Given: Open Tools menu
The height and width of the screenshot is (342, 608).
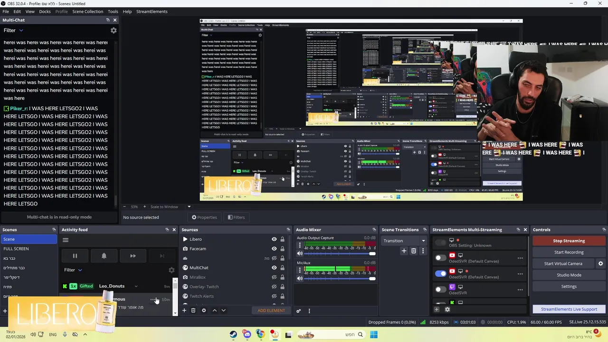Looking at the screenshot, I should coord(113,11).
